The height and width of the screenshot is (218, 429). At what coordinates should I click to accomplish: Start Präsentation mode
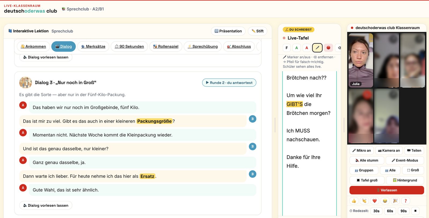click(228, 31)
